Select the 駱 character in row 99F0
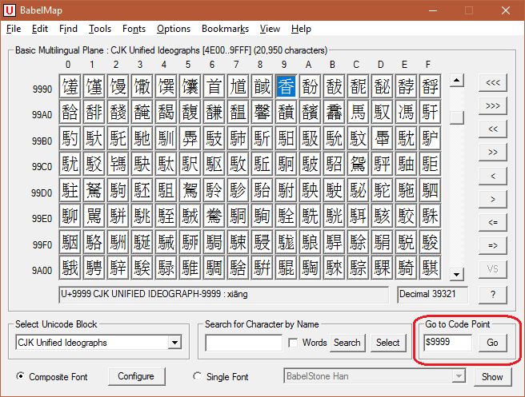The width and height of the screenshot is (525, 397). 94,242
